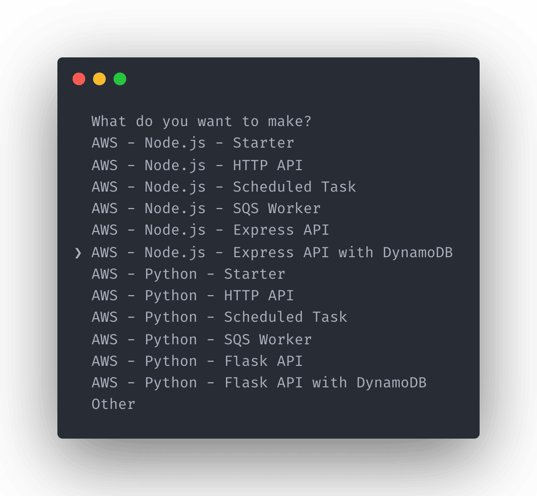Screen dimensions: 537x496
Task: Select AWS - Node.js - Scheduled Task
Action: [223, 187]
